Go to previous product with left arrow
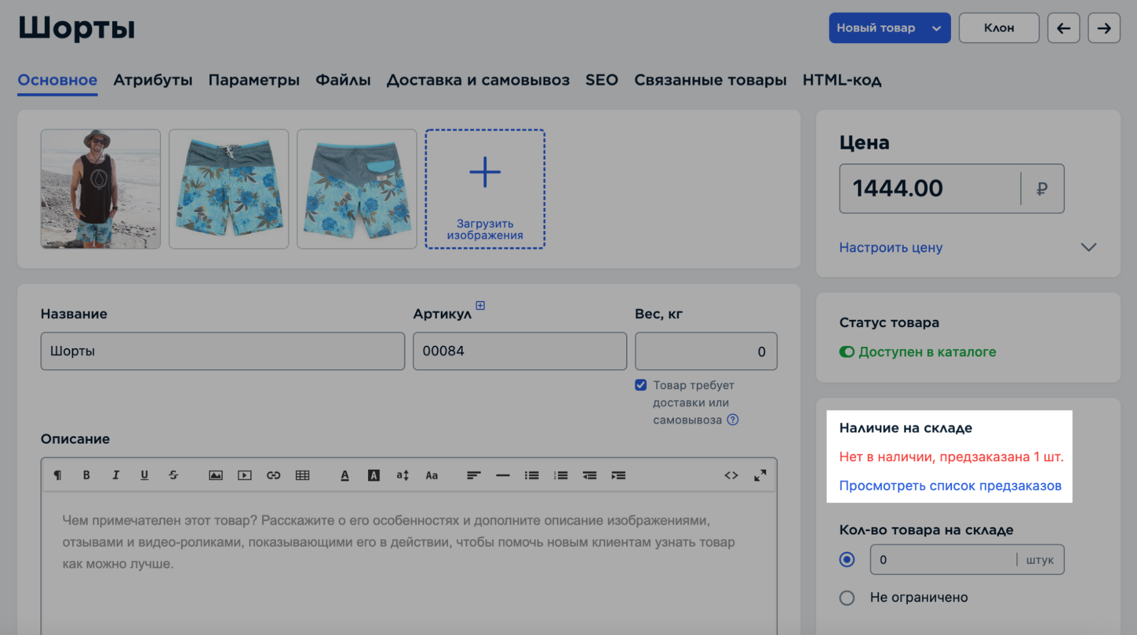 click(x=1064, y=28)
